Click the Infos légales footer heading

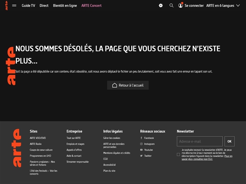point(113,131)
